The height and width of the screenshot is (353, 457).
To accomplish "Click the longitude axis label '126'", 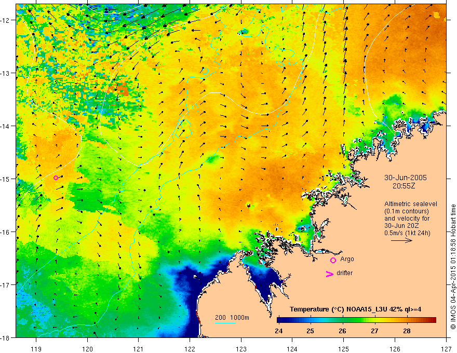I will click(395, 349).
